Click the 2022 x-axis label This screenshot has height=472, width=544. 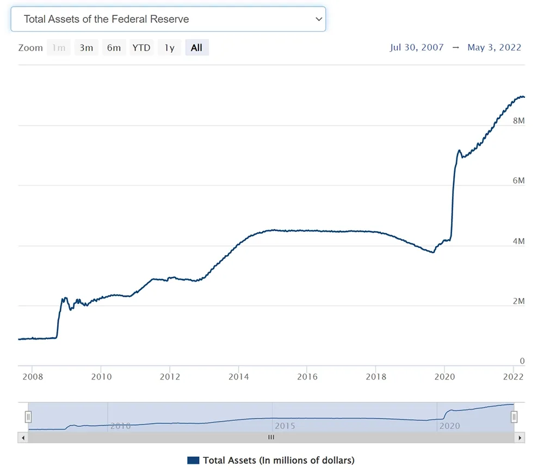pos(513,377)
